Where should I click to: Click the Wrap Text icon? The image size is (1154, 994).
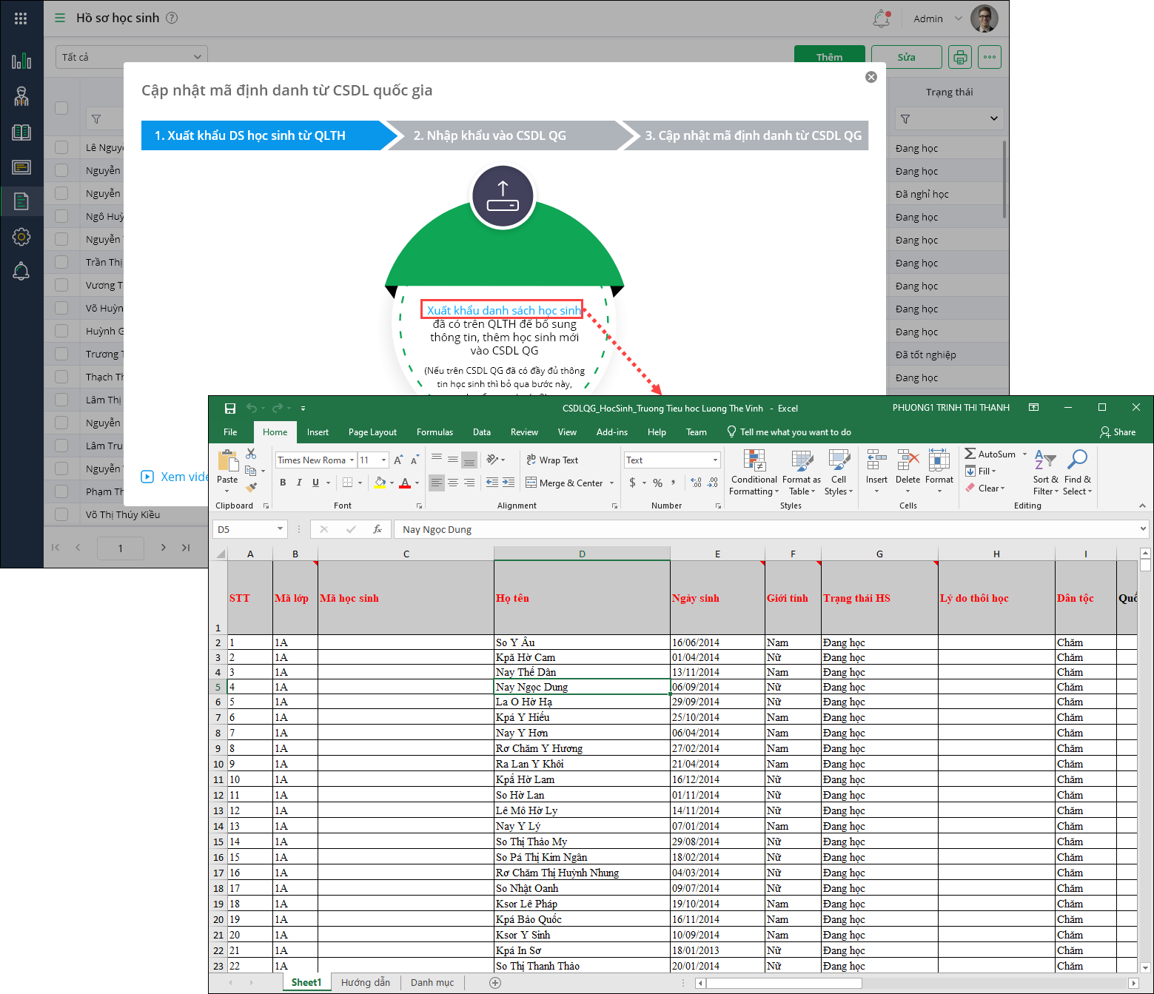point(531,460)
